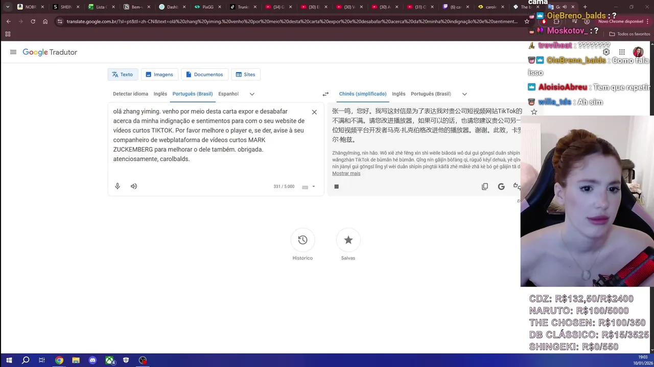
Task: Click the browser address bar URL
Action: pos(292,21)
